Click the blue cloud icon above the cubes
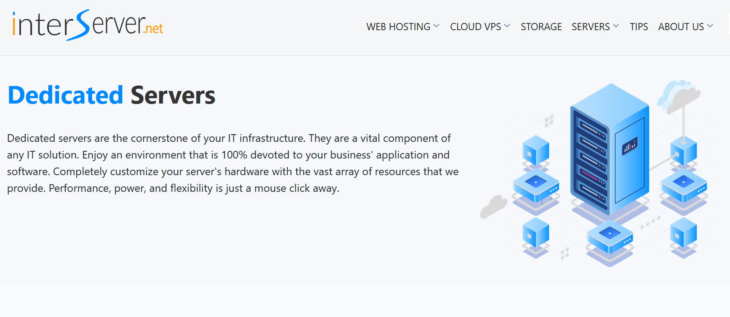The height and width of the screenshot is (317, 730). [x=678, y=95]
